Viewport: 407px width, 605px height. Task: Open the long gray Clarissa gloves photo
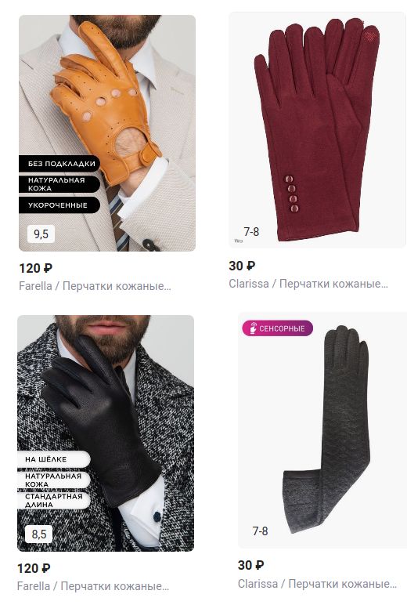pyautogui.click(x=322, y=430)
